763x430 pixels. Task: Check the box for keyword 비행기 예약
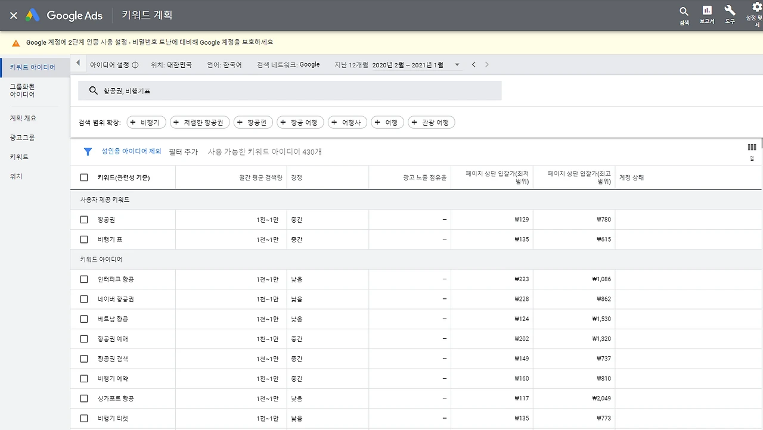pyautogui.click(x=84, y=379)
